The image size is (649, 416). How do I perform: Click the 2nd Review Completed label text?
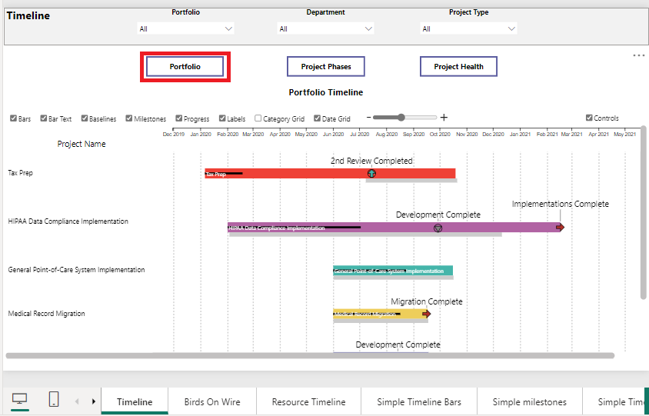tap(371, 161)
